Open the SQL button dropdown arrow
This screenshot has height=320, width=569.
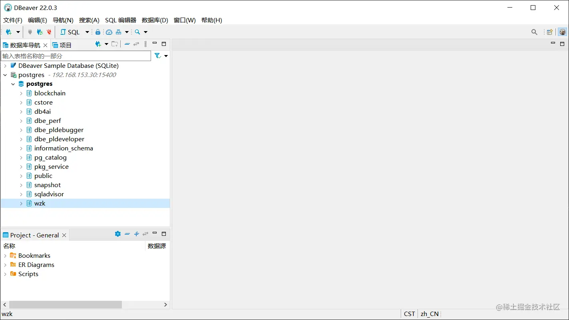point(87,32)
